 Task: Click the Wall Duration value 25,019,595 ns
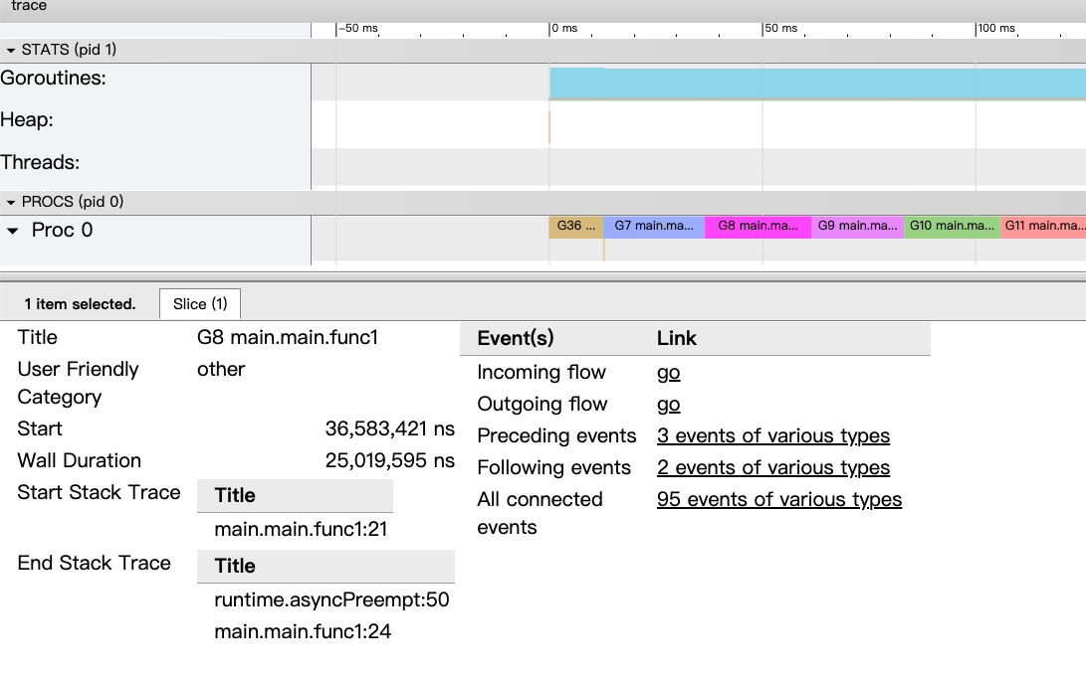click(x=390, y=461)
